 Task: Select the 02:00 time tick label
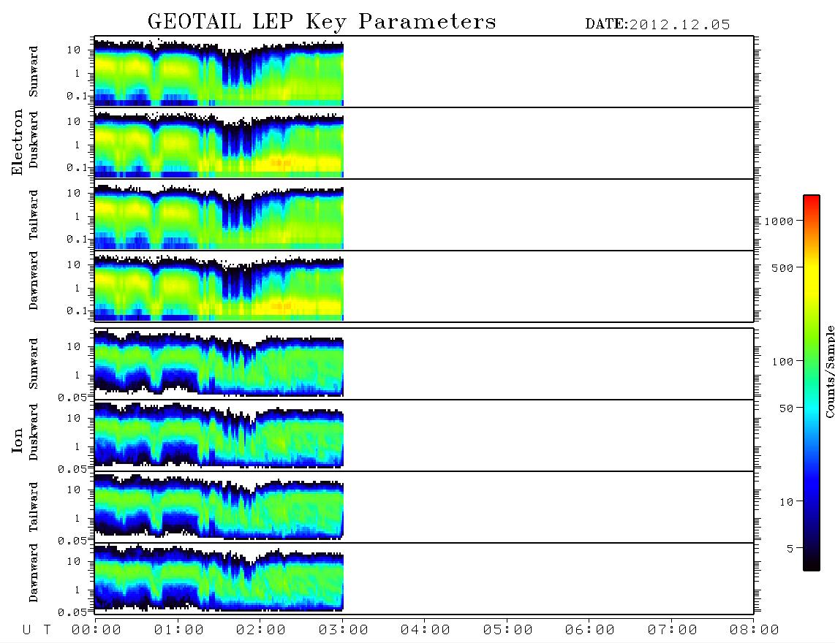261,631
